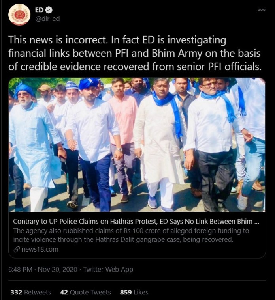Click the Nov 20, 2020 date
Image resolution: width=275 pixels, height=300 pixels.
[58, 269]
